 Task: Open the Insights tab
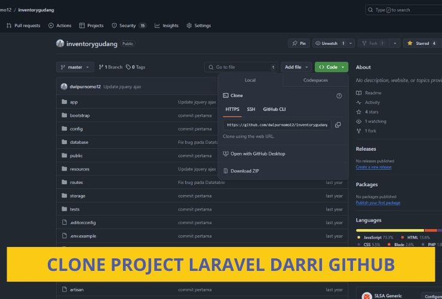pos(167,25)
